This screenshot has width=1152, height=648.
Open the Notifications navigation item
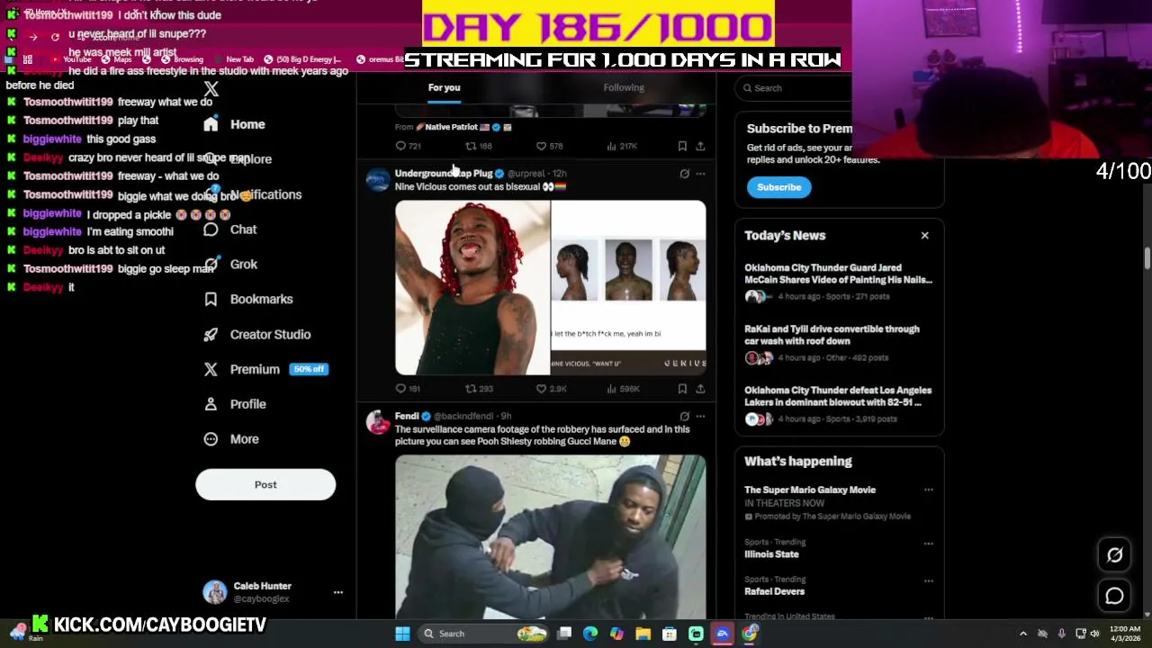[253, 194]
